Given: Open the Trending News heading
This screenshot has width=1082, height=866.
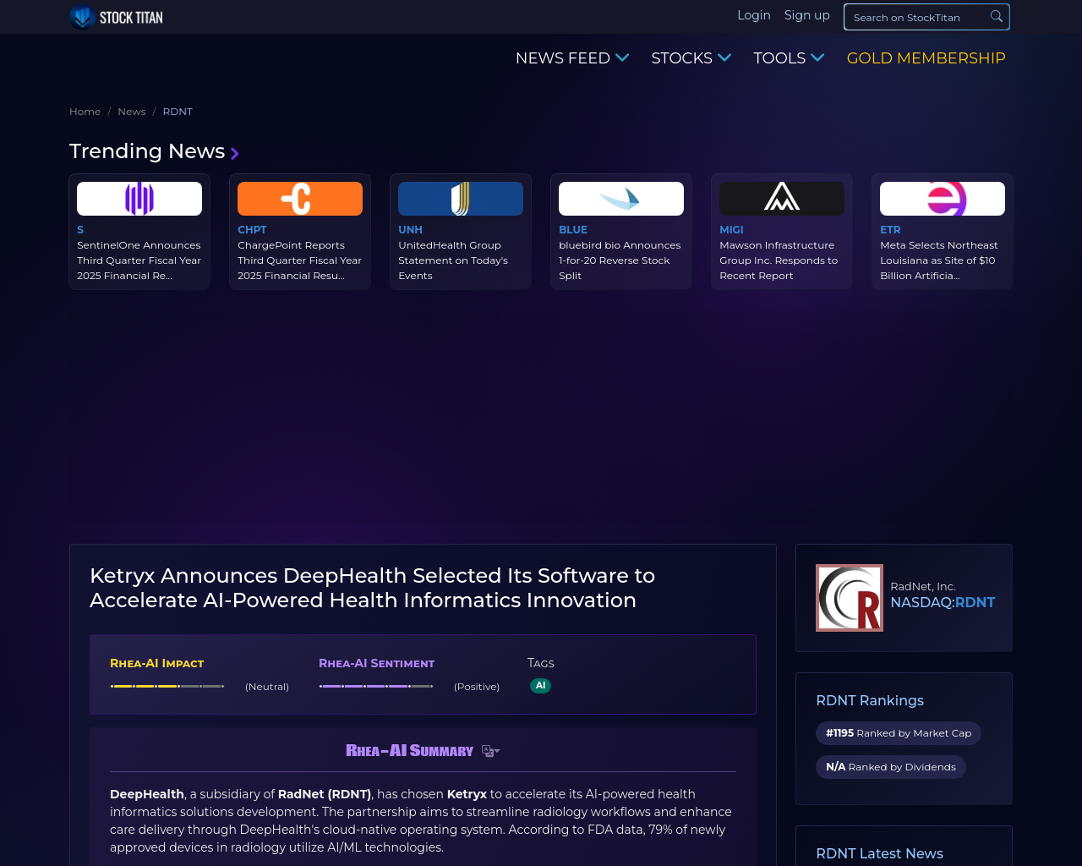Looking at the screenshot, I should pos(147,151).
